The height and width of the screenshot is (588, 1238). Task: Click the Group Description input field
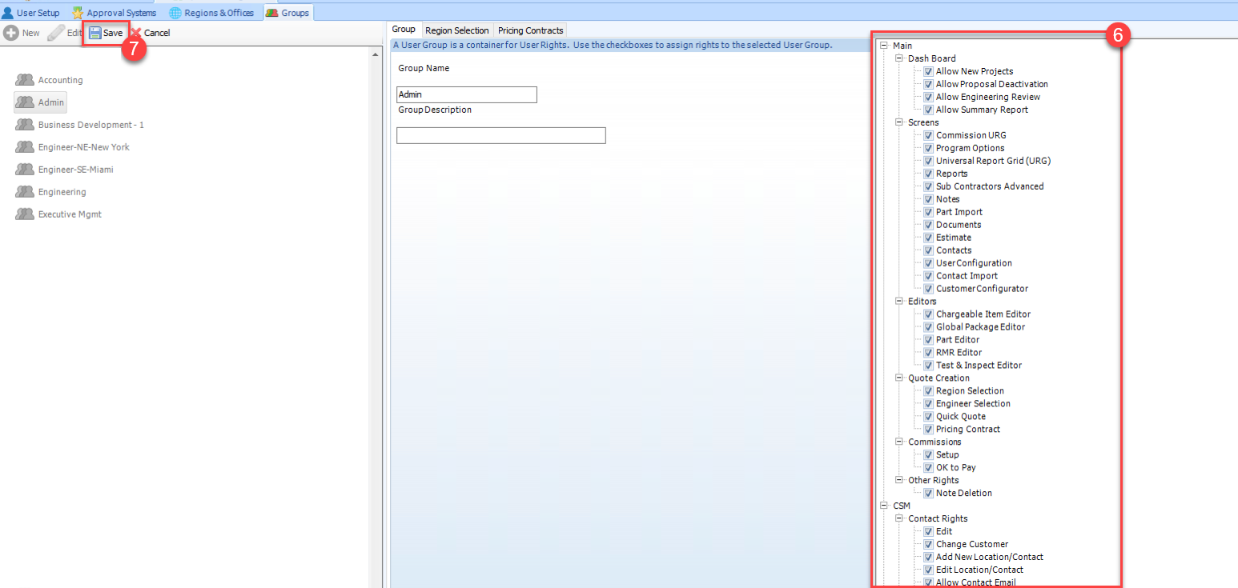point(501,135)
